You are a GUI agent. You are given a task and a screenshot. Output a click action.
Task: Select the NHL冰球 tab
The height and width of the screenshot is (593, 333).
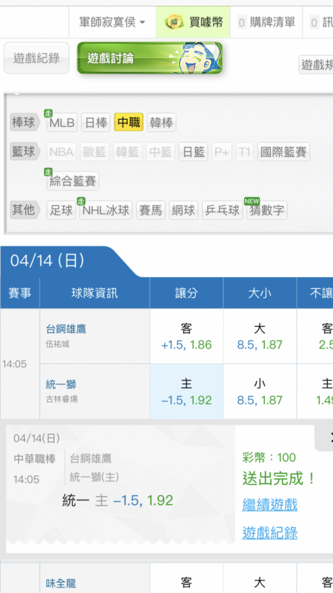106,210
